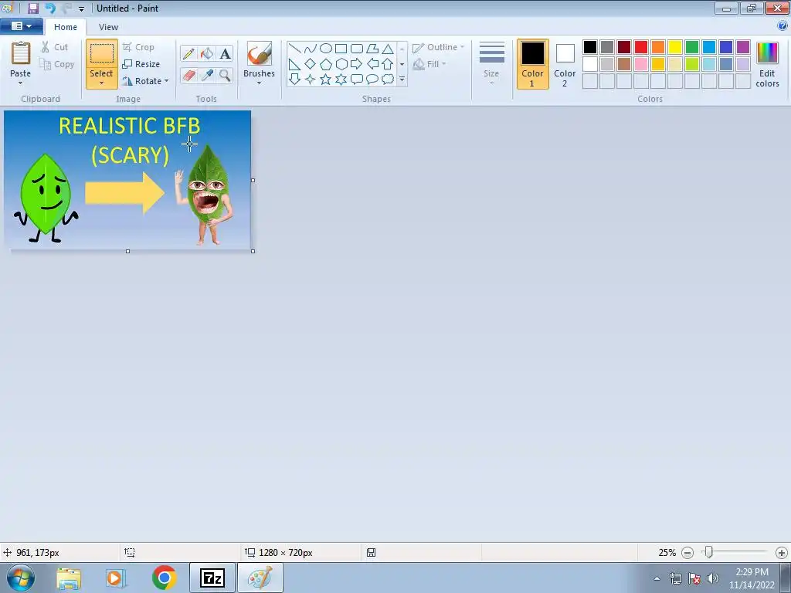
Task: Click the zoom in plus button
Action: point(782,553)
